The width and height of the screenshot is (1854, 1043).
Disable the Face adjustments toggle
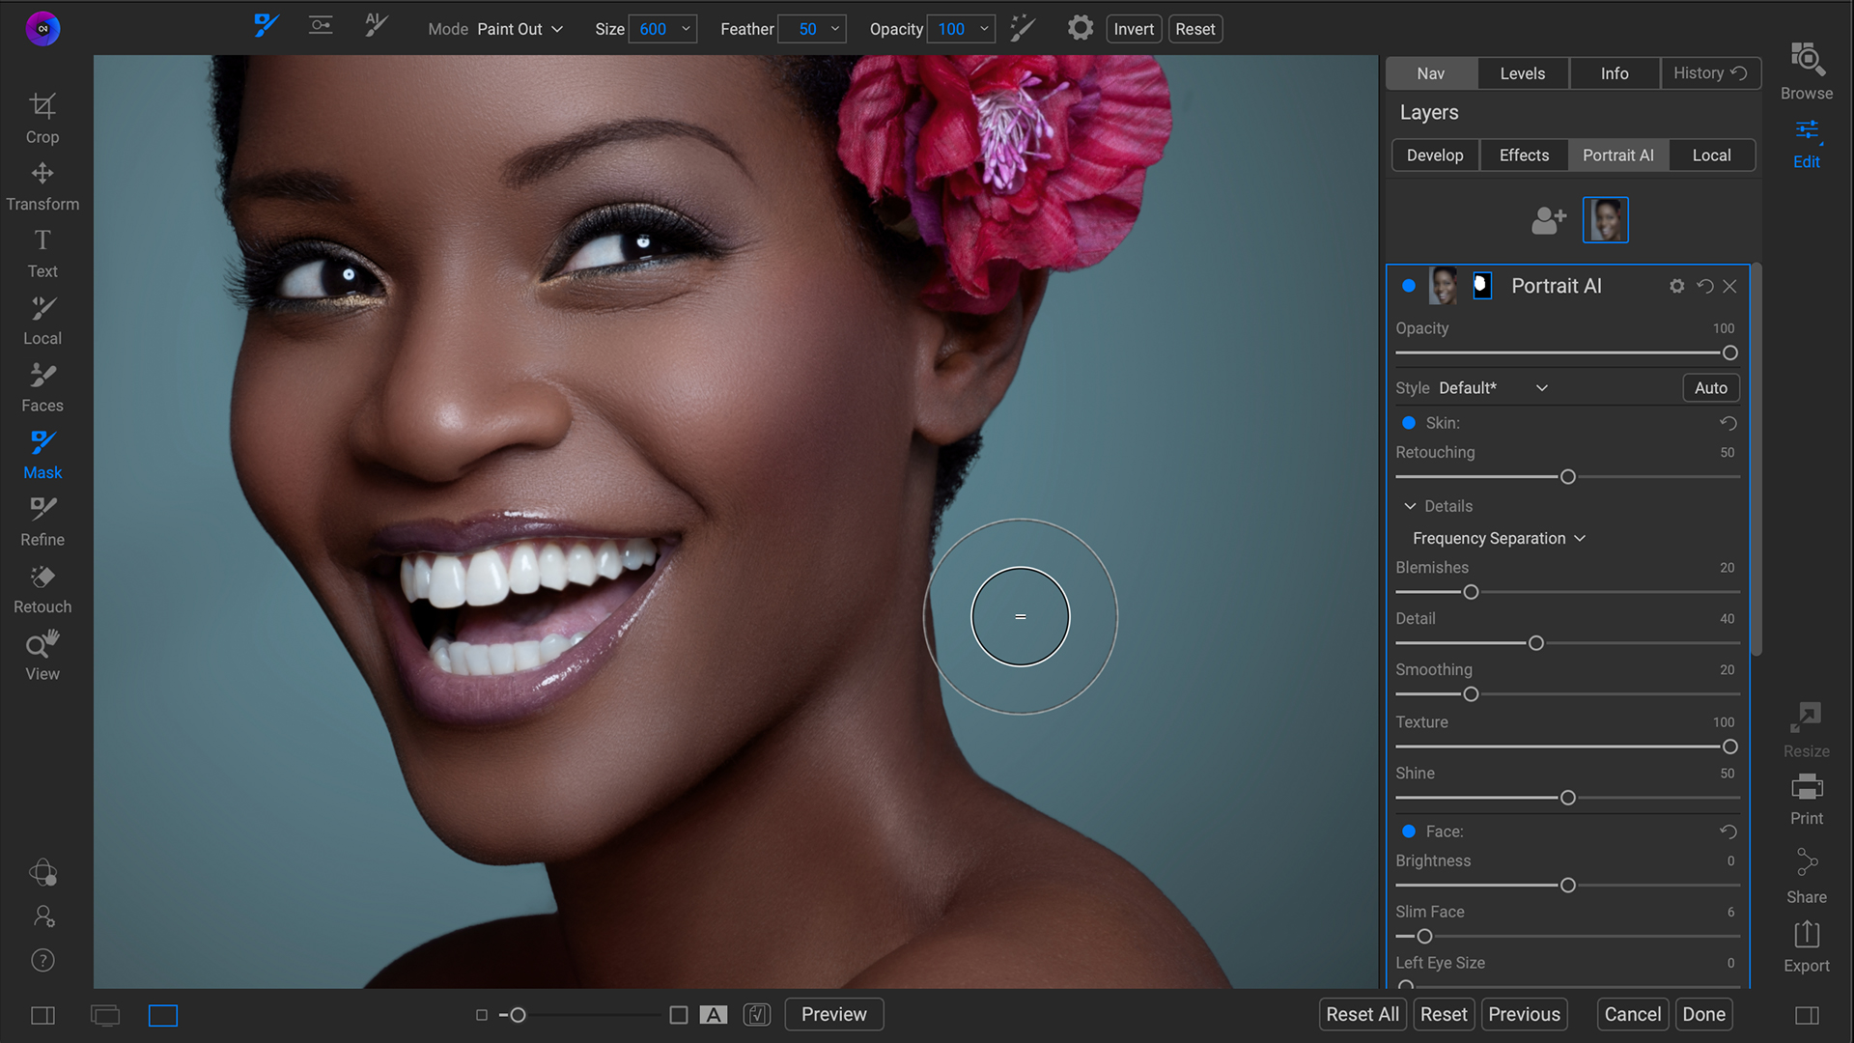point(1409,832)
